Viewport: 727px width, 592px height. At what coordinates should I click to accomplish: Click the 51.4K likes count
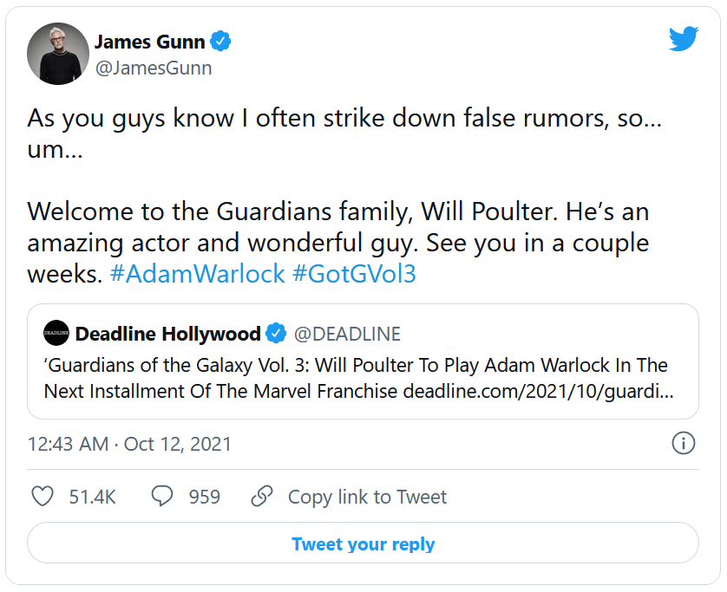92,497
